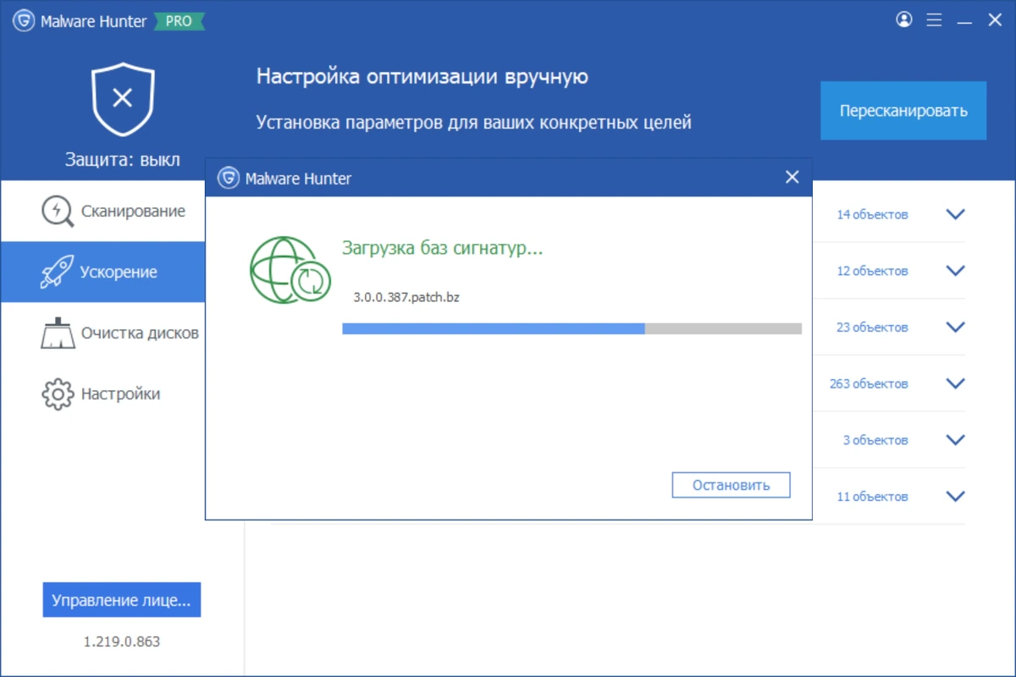
Task: Close the signature download dialog
Action: [x=792, y=177]
